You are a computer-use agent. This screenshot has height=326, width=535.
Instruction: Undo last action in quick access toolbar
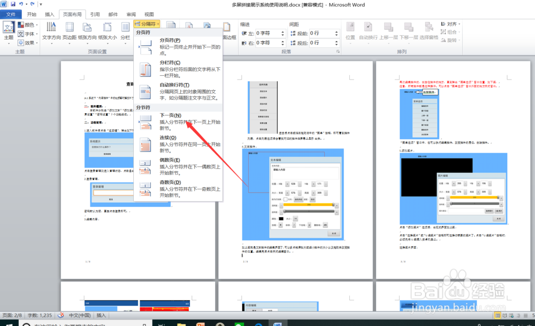click(21, 4)
